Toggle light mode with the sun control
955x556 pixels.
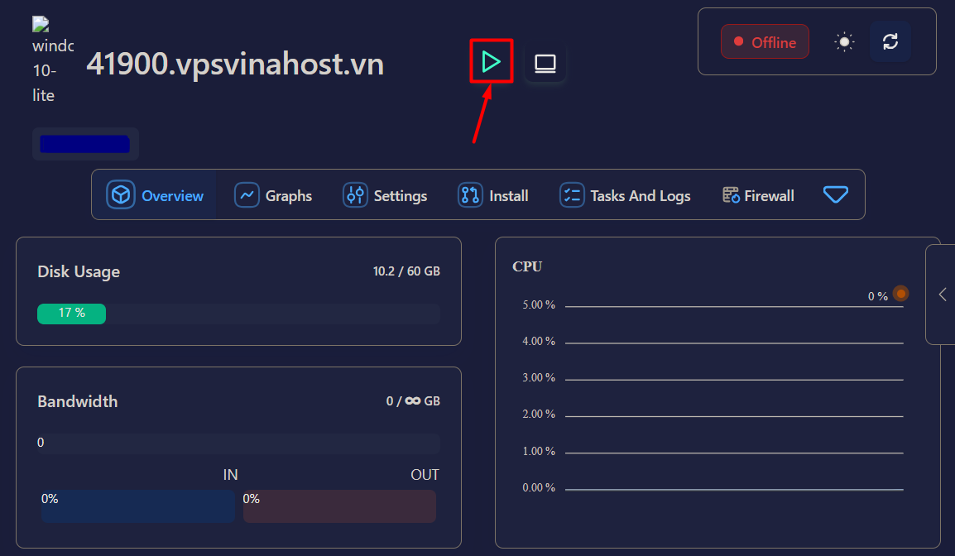click(843, 41)
